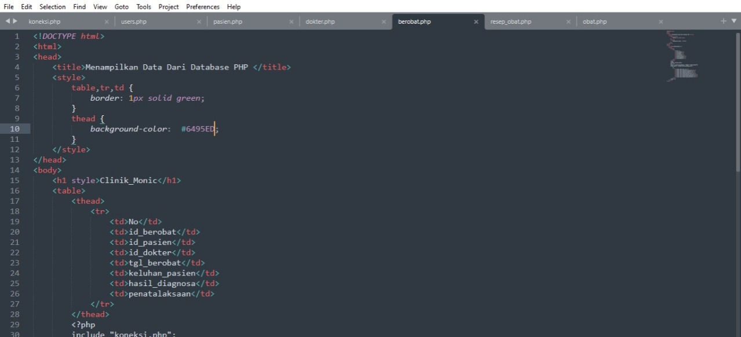Image resolution: width=741 pixels, height=337 pixels.
Task: Close the users.php tab
Action: [x=199, y=22]
